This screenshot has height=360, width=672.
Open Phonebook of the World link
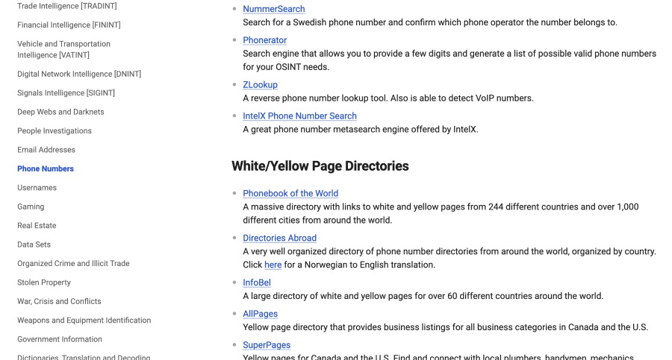click(x=290, y=194)
